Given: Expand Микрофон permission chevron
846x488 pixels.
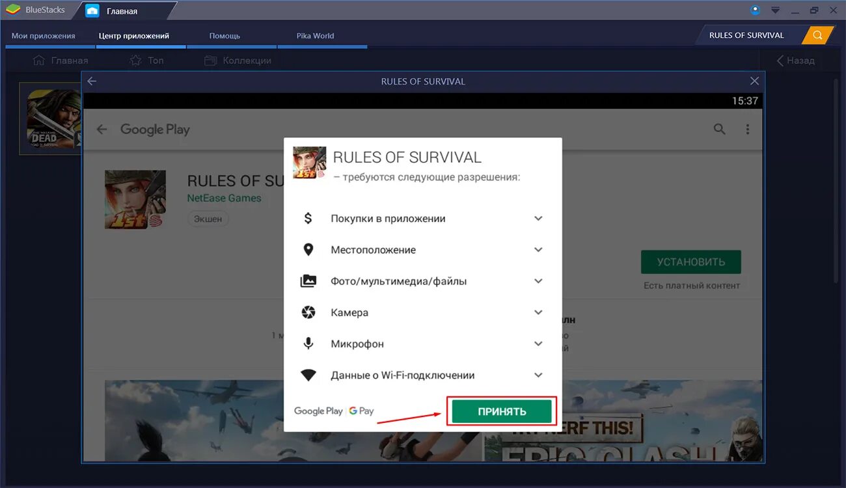Looking at the screenshot, I should (x=538, y=344).
